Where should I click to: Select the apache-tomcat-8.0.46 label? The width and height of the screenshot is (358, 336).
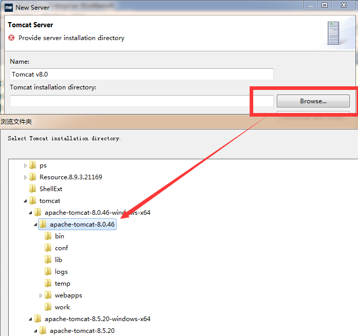pyautogui.click(x=82, y=225)
